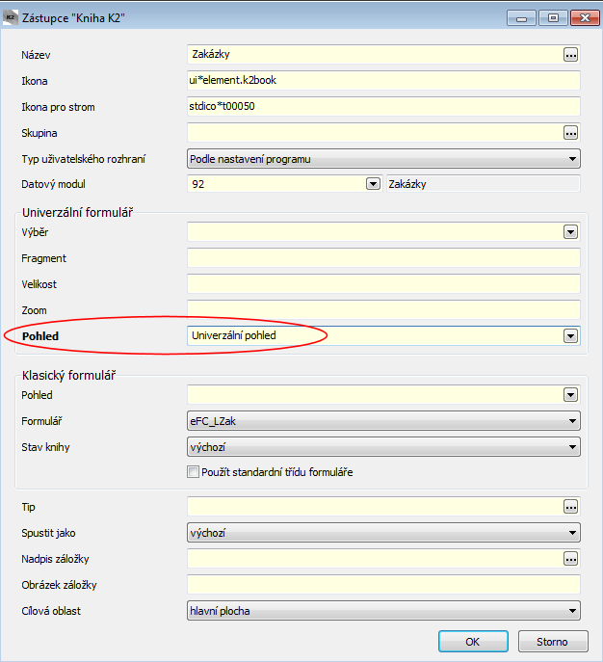The width and height of the screenshot is (603, 662).
Task: Expand the Stav knihy dropdown
Action: pyautogui.click(x=571, y=447)
